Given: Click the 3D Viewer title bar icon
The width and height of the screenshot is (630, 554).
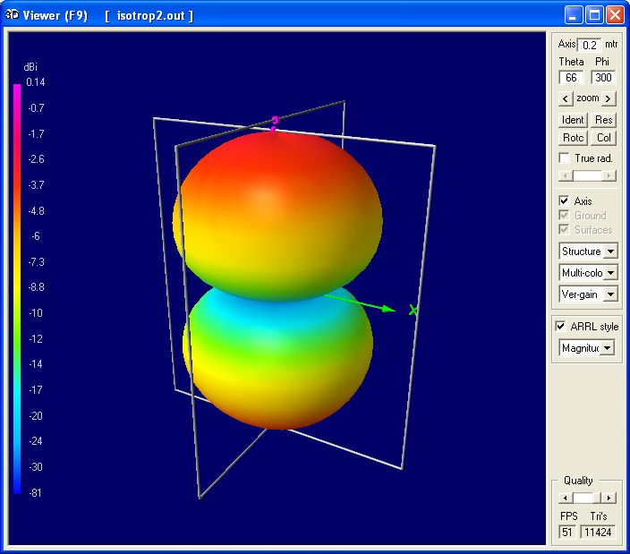Looking at the screenshot, I should click(13, 15).
